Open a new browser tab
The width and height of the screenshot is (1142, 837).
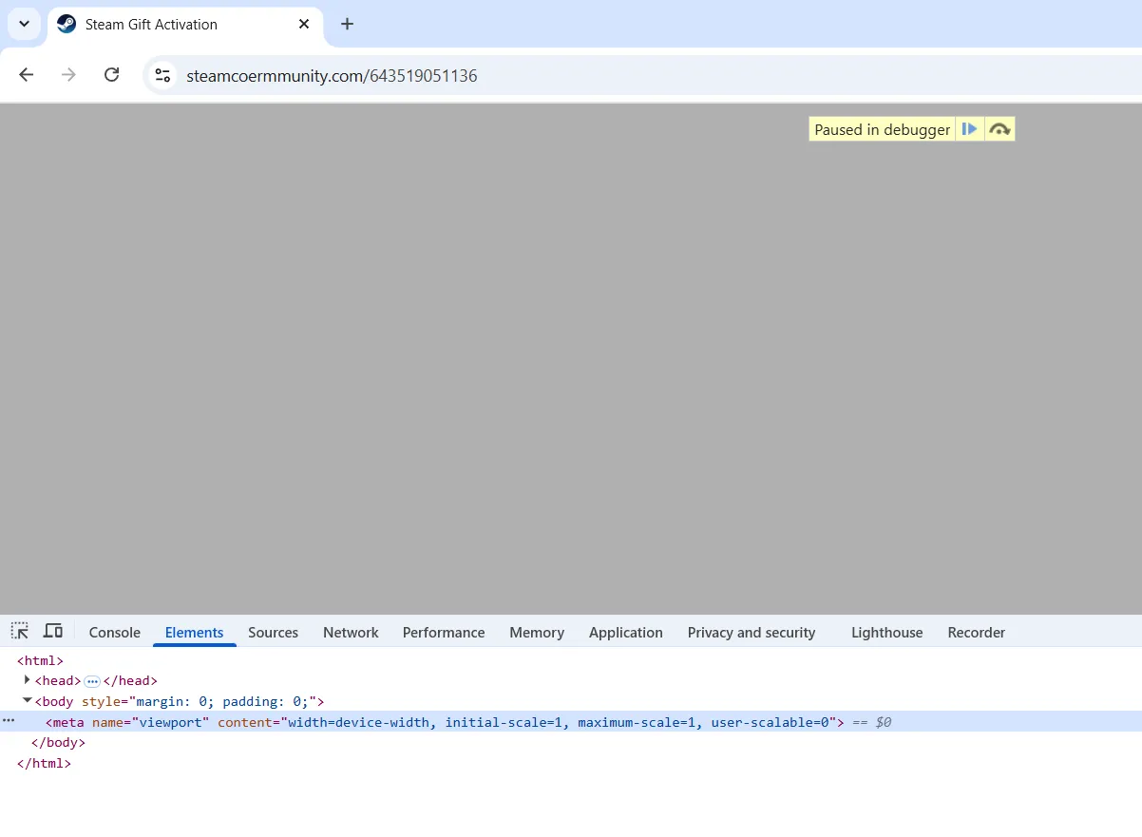tap(347, 24)
